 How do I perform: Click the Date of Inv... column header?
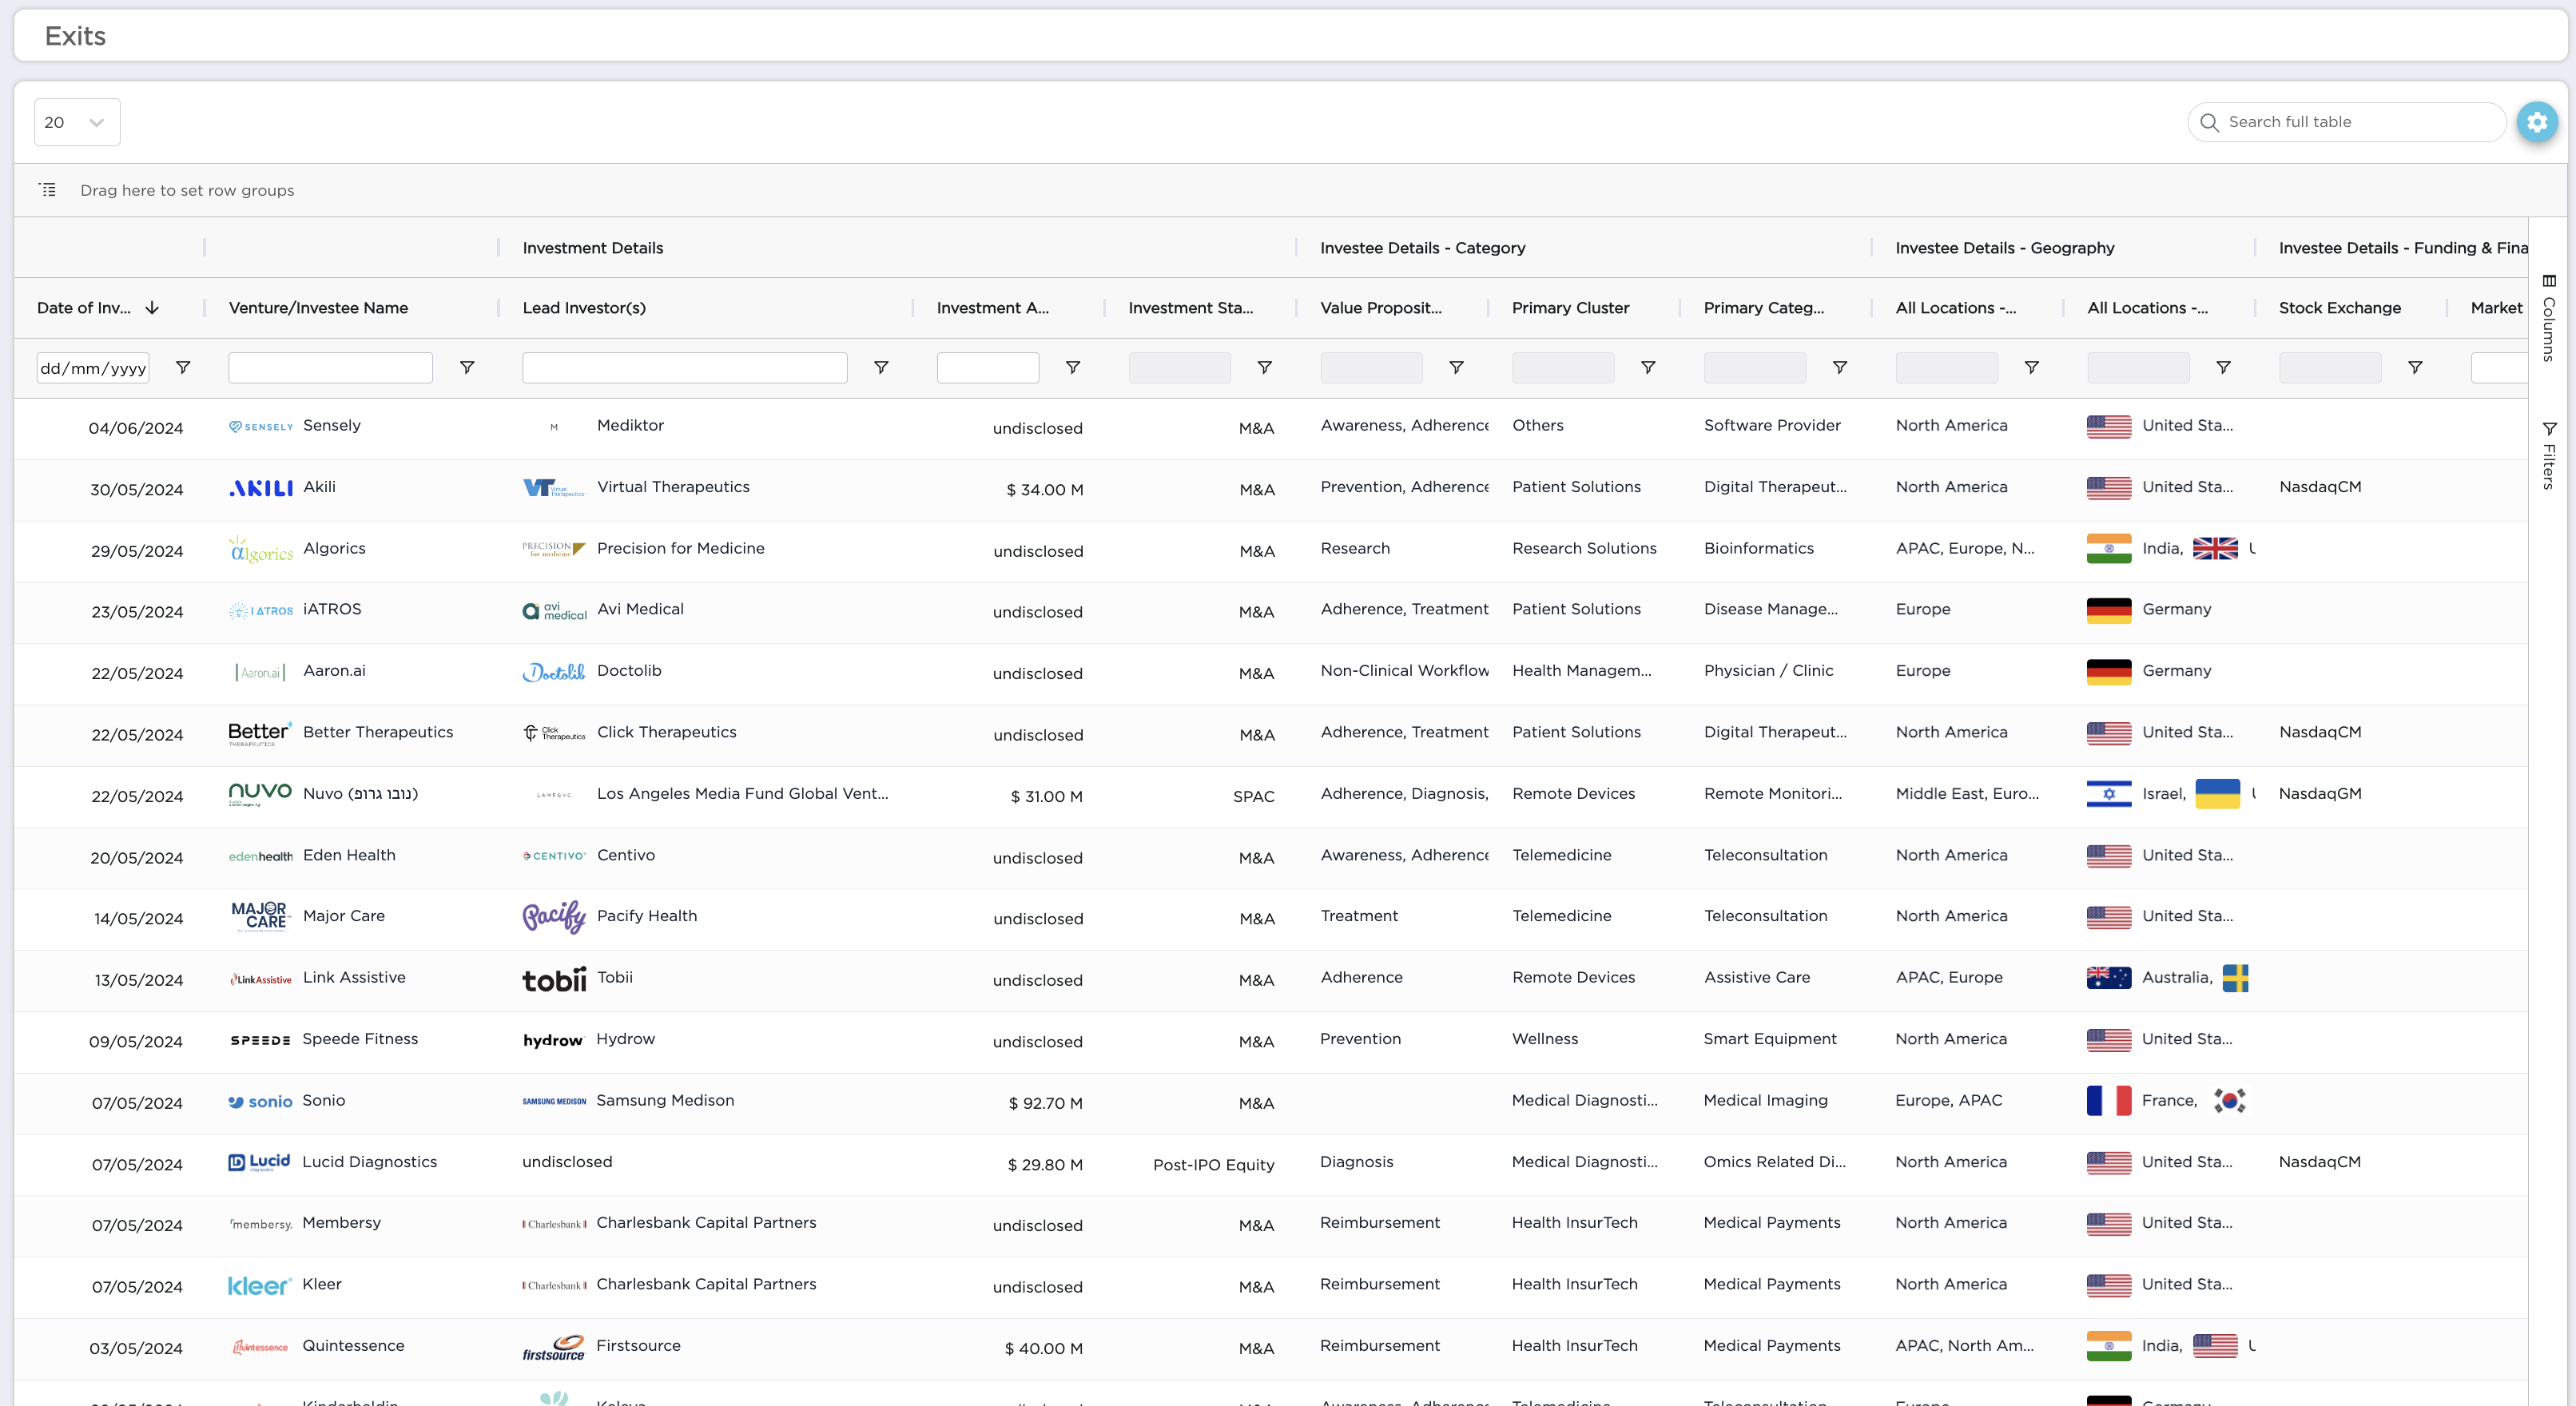click(84, 308)
